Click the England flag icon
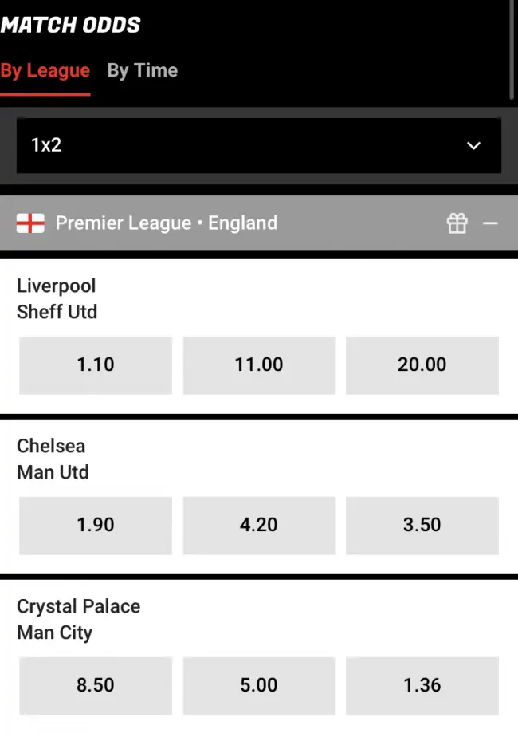This screenshot has height=733, width=518. coord(30,223)
